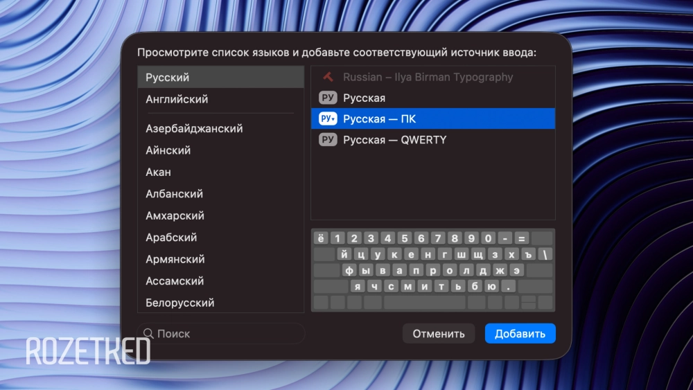Click the magnifying glass search icon
This screenshot has width=693, height=390.
148,333
